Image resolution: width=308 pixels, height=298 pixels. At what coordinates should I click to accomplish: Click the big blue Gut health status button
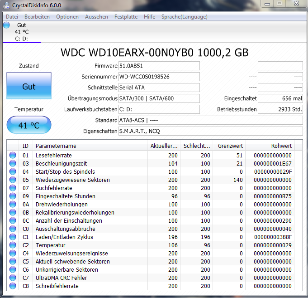(29, 86)
